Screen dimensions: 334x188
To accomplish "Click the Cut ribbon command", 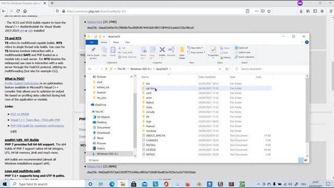I will click(122, 48).
